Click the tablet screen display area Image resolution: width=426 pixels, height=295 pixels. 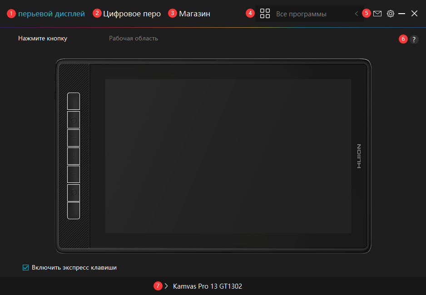click(228, 156)
